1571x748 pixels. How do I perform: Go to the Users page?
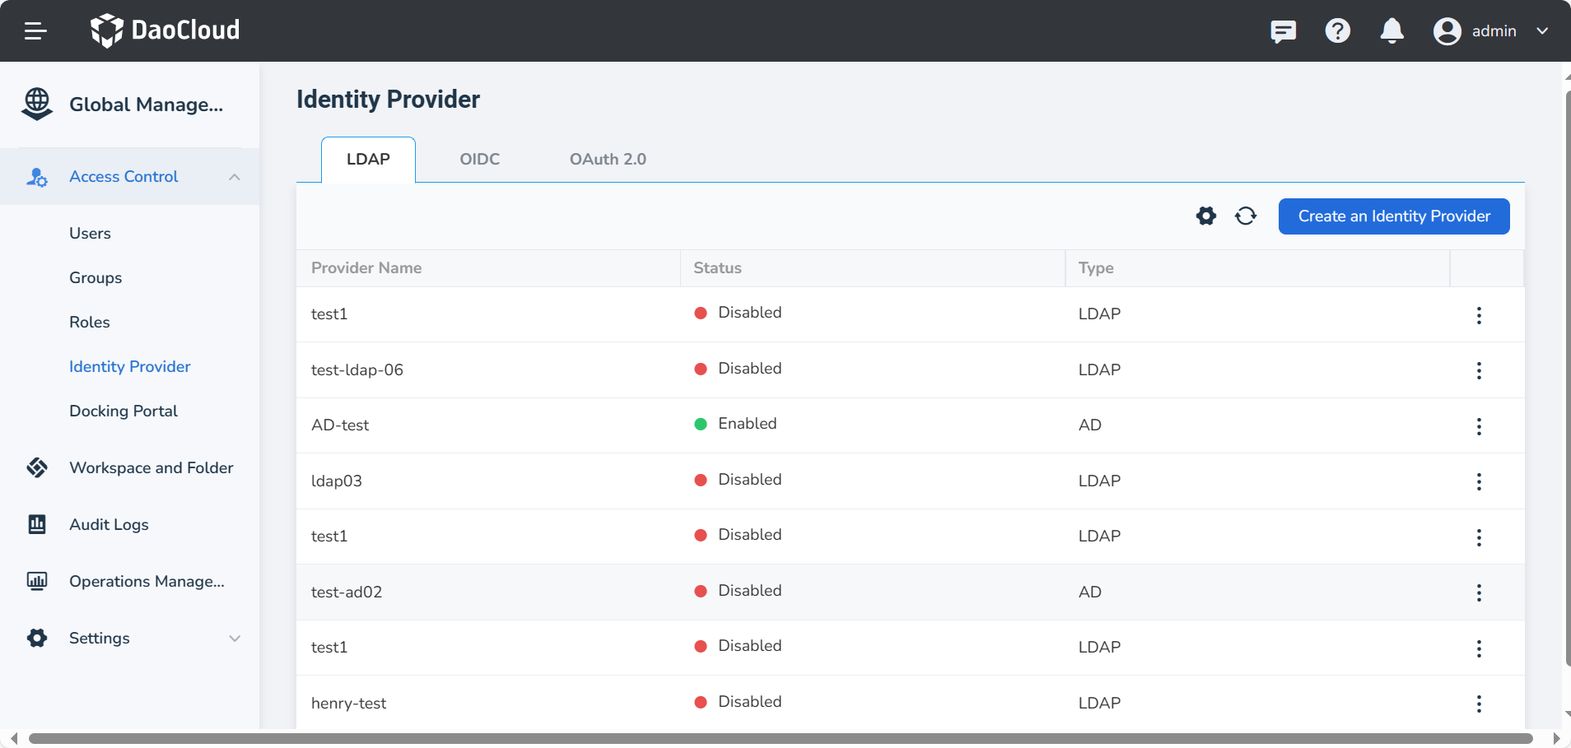coord(90,234)
